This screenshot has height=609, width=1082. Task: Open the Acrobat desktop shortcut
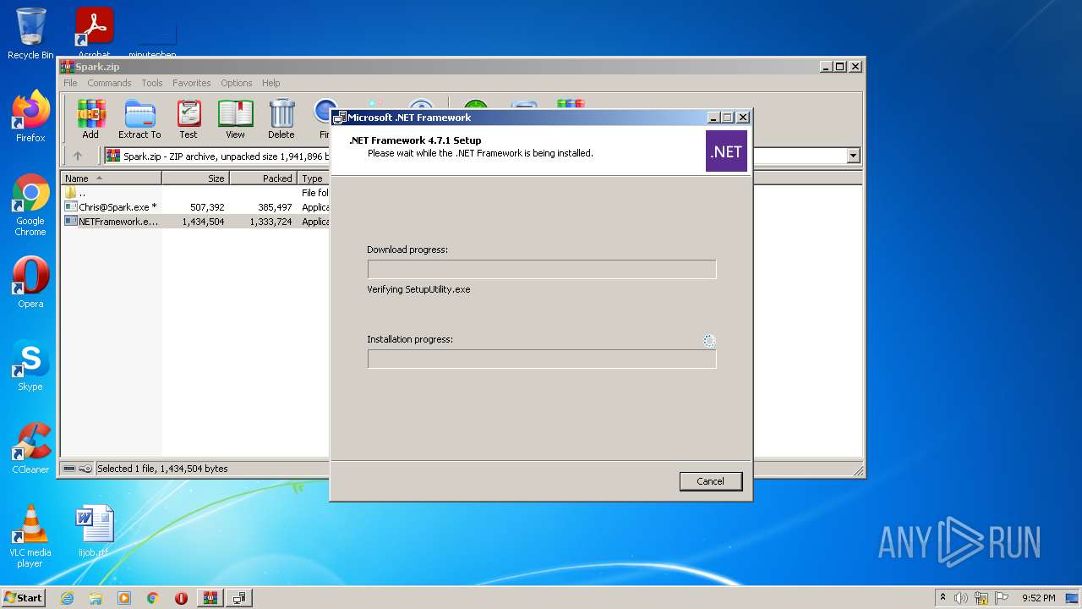94,32
